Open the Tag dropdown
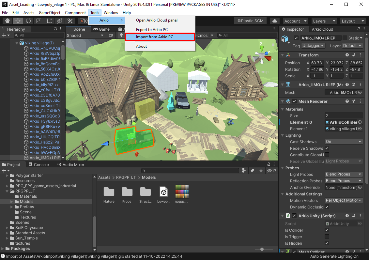 click(x=313, y=46)
